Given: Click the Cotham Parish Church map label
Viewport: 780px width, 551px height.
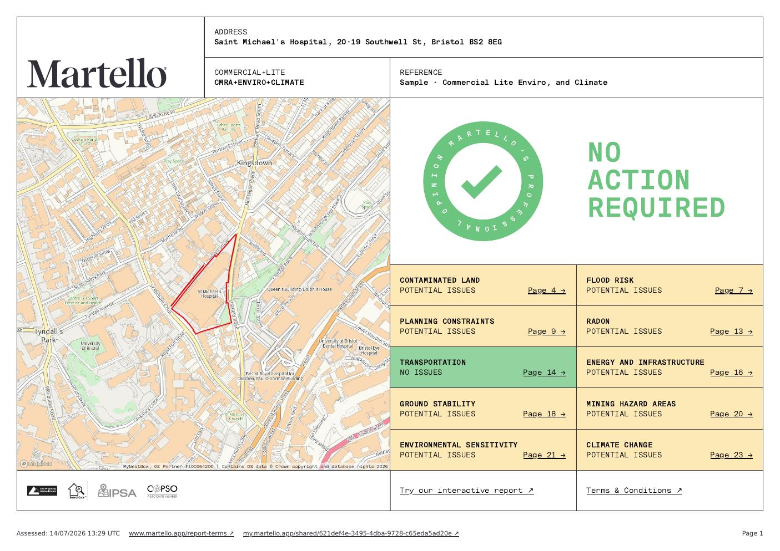Looking at the screenshot, I should pos(85,141).
